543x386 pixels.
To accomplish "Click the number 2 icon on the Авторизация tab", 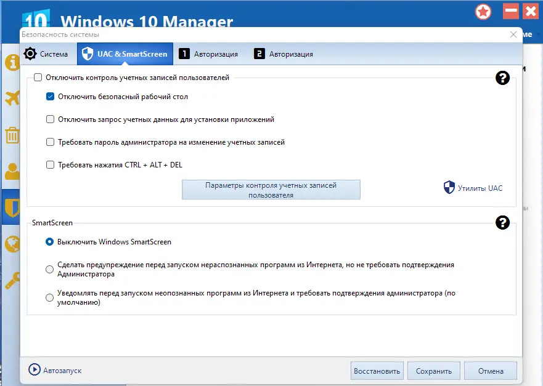I will [259, 54].
